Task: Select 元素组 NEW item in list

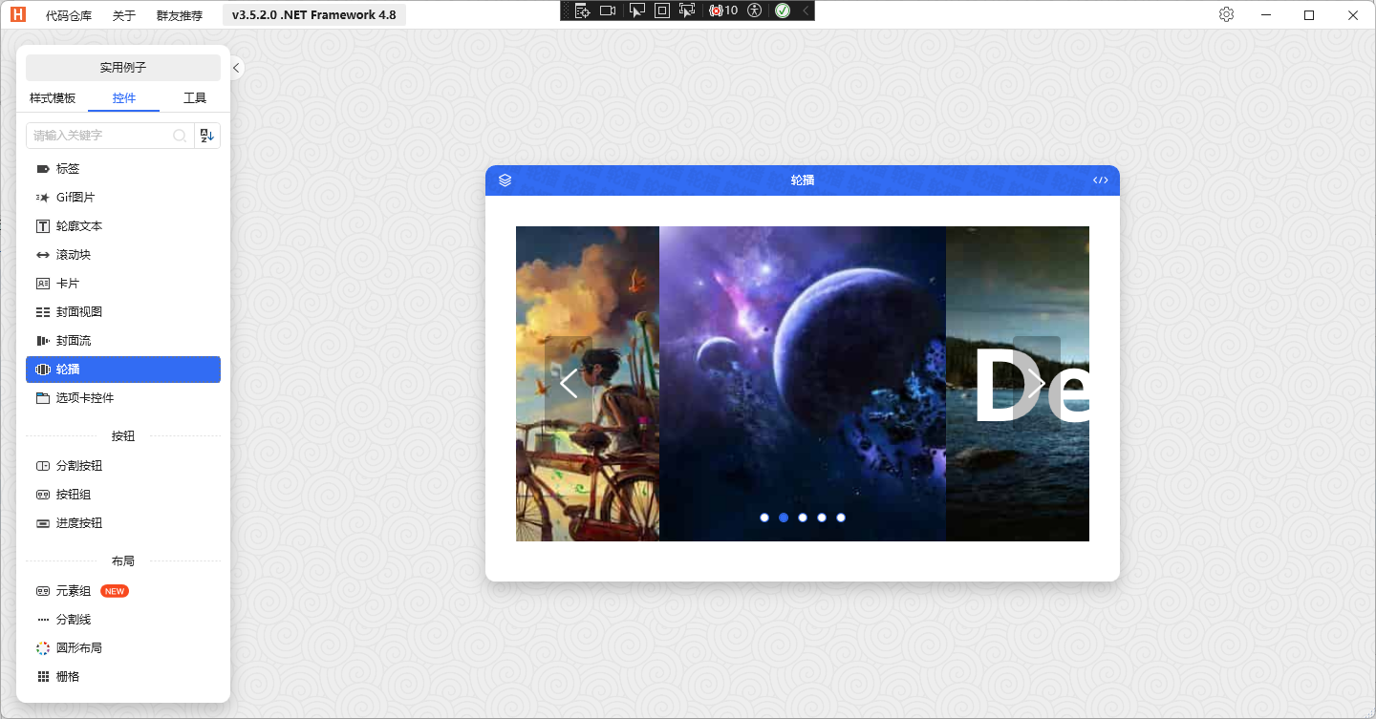Action: point(123,591)
